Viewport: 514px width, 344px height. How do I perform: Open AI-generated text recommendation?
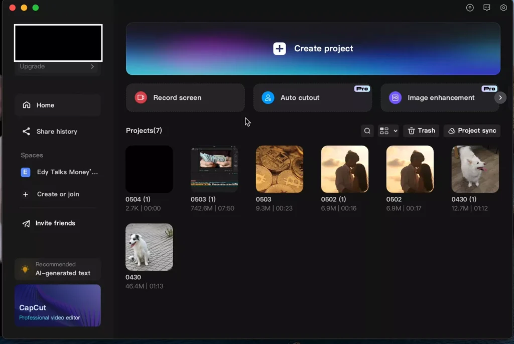(58, 269)
